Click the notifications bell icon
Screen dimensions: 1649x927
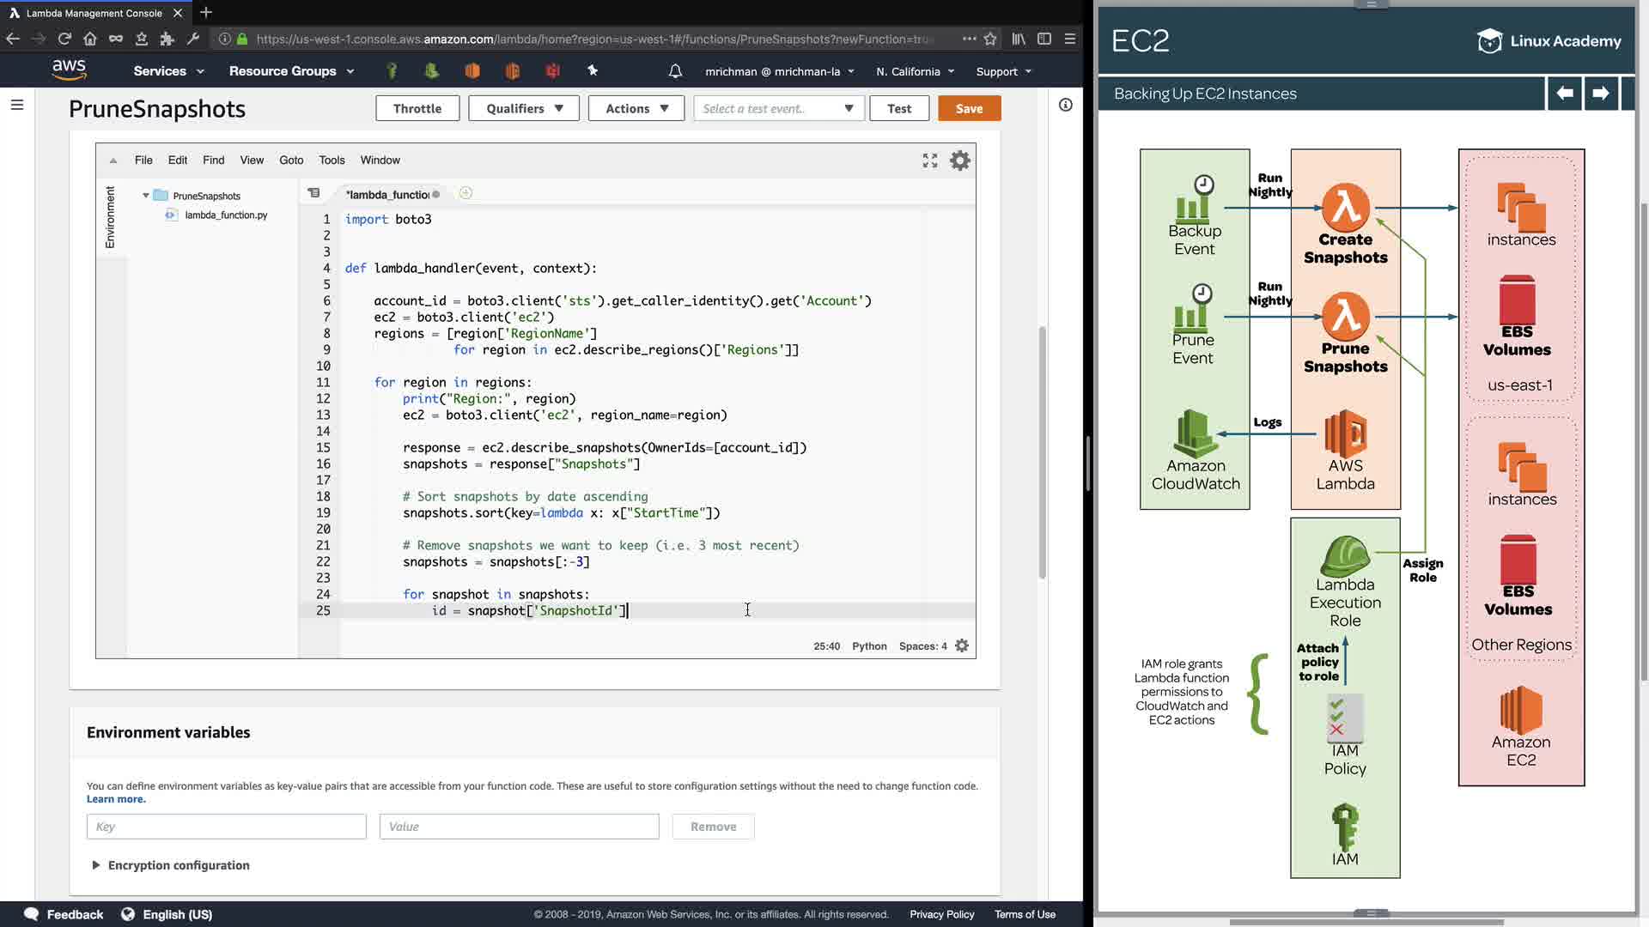pyautogui.click(x=675, y=71)
